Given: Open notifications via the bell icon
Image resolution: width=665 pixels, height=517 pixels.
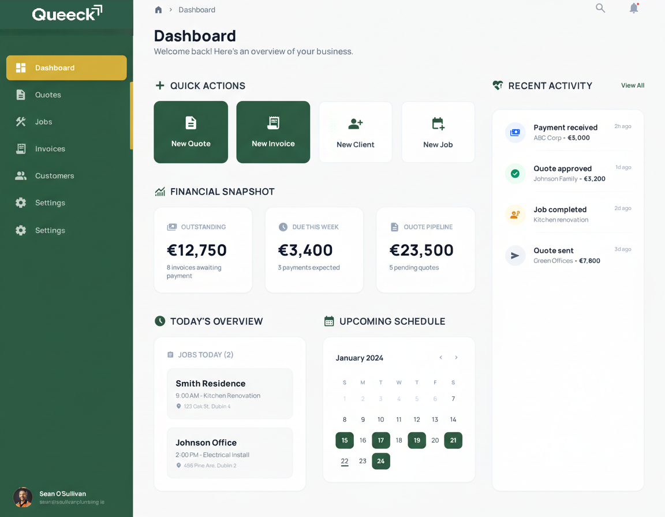Looking at the screenshot, I should click(634, 8).
